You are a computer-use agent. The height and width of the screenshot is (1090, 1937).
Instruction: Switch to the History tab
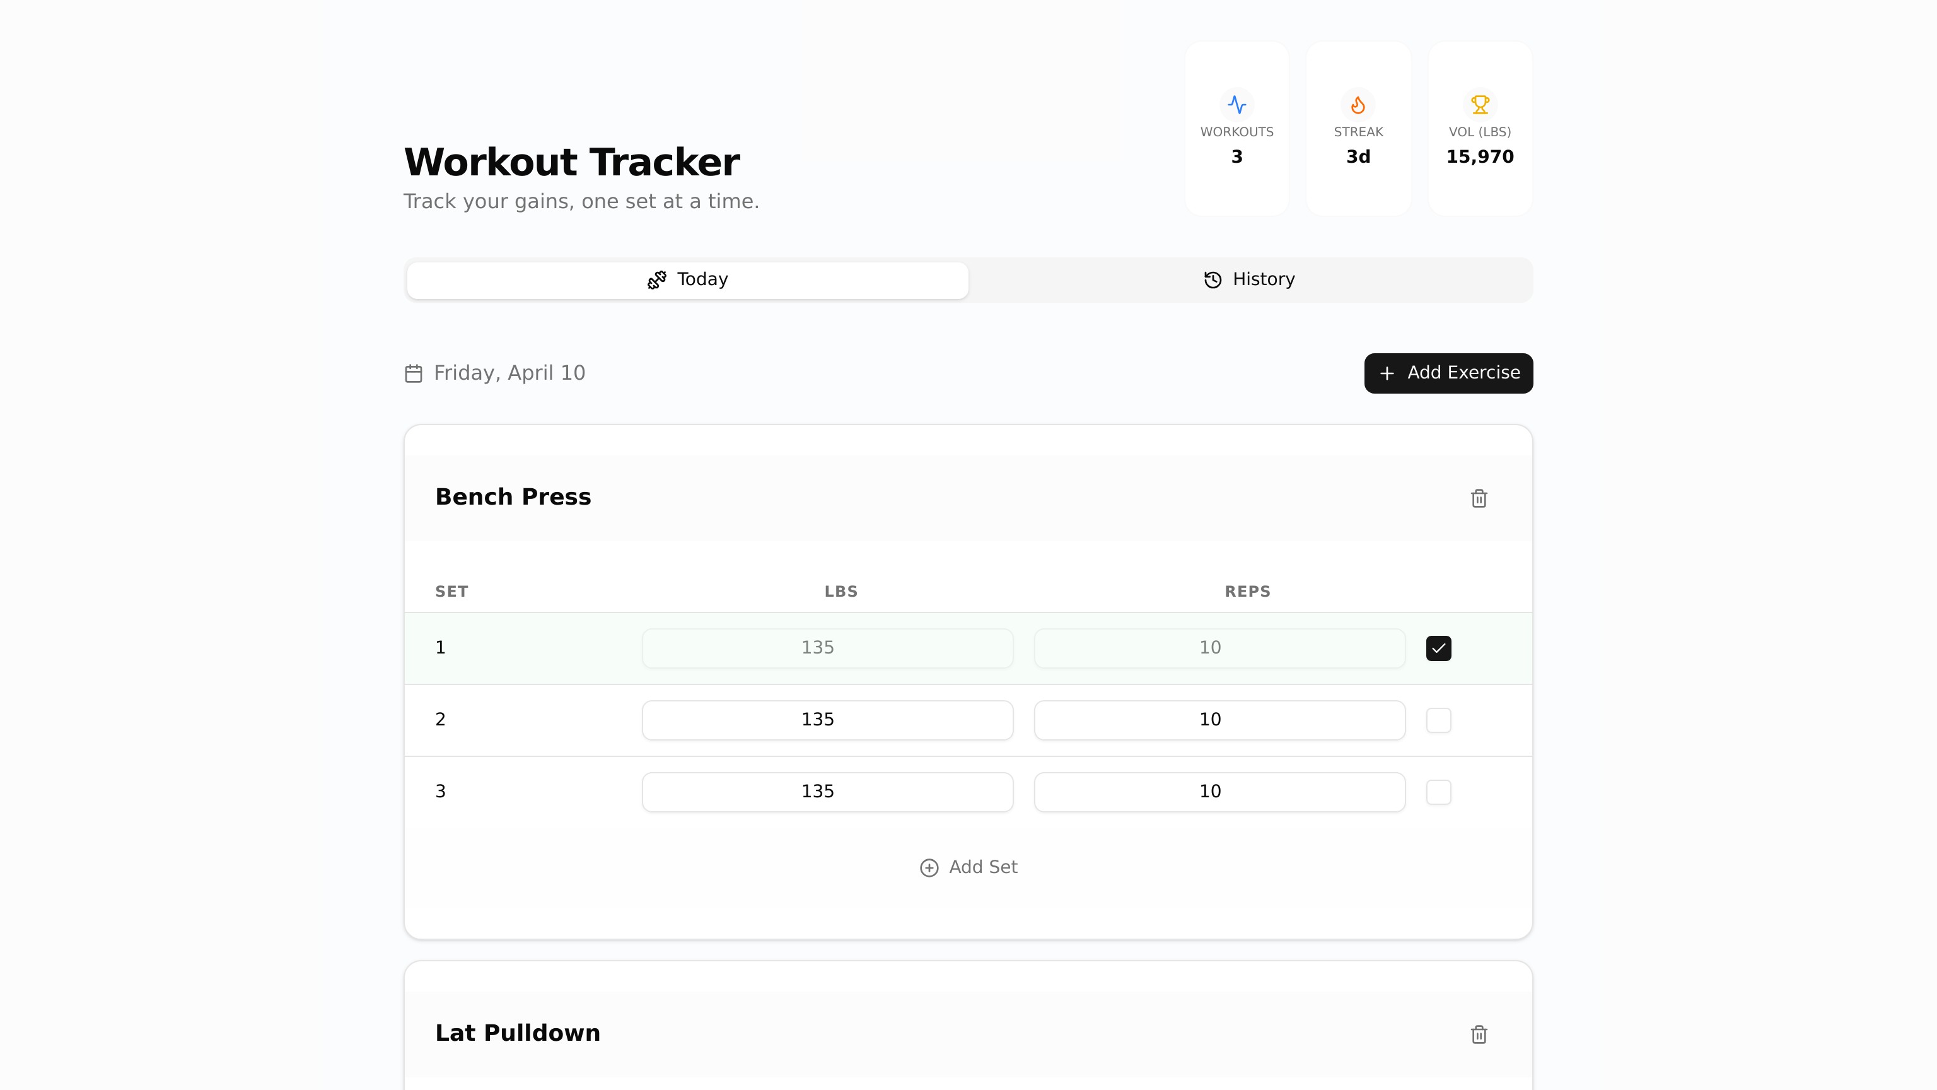point(1250,280)
